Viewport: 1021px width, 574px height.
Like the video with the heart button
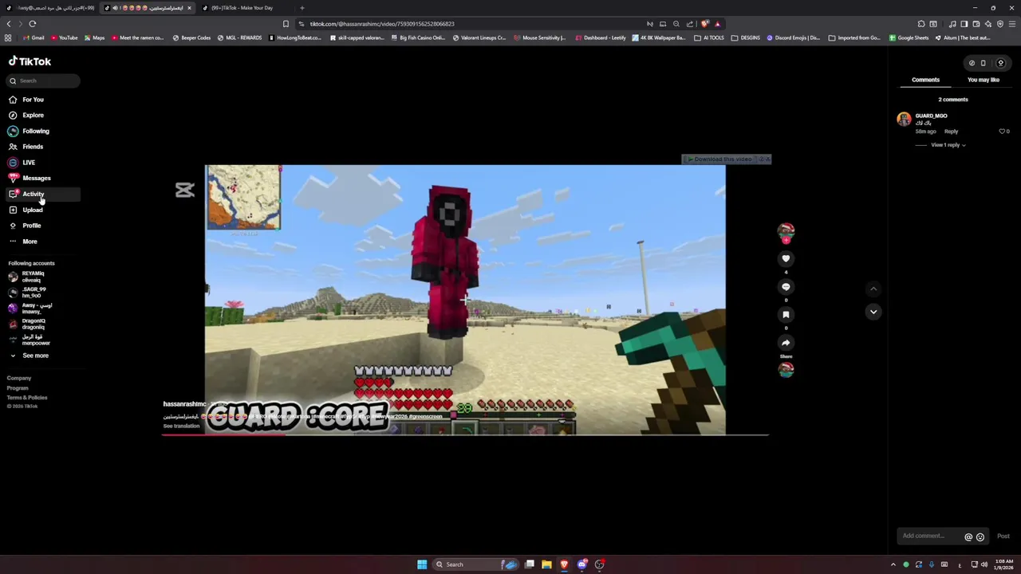pos(786,258)
